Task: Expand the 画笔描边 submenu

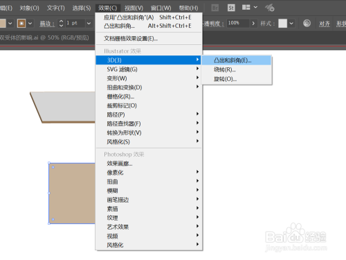Action: [x=149, y=200]
